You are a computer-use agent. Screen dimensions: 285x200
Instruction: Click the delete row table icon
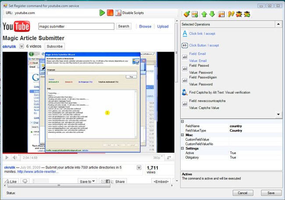point(221,14)
